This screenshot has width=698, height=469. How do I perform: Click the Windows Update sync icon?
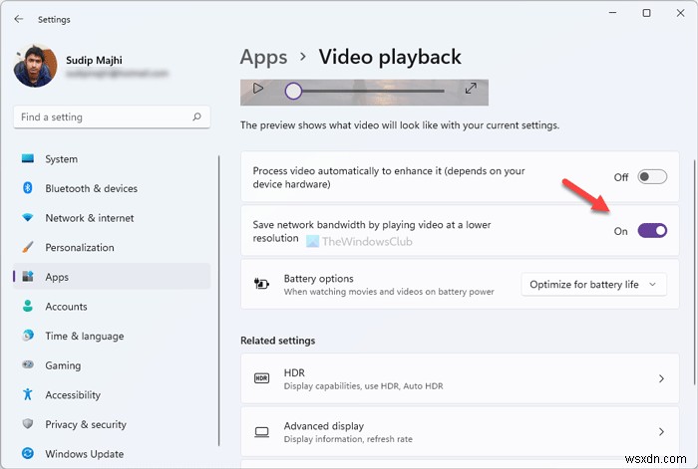pyautogui.click(x=28, y=453)
